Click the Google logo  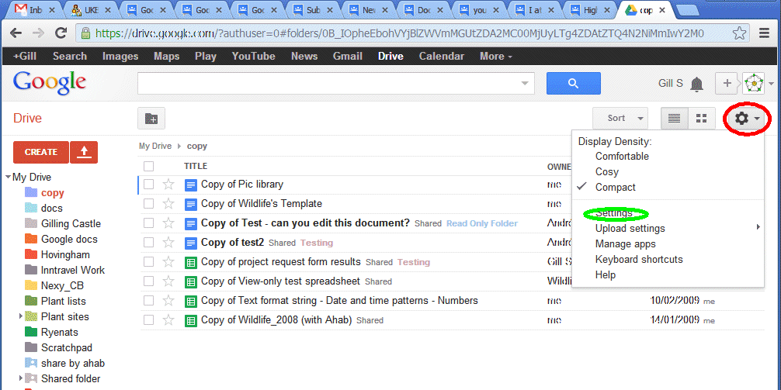click(x=50, y=83)
